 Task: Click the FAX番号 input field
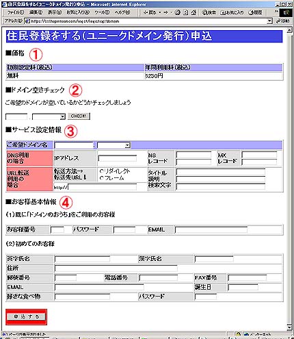248,278
